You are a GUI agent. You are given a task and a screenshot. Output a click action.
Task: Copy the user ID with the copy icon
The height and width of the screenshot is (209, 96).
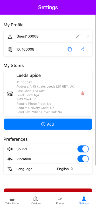click(70, 50)
